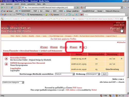
Task: Open the LogoSophie file link
Action: point(15,68)
